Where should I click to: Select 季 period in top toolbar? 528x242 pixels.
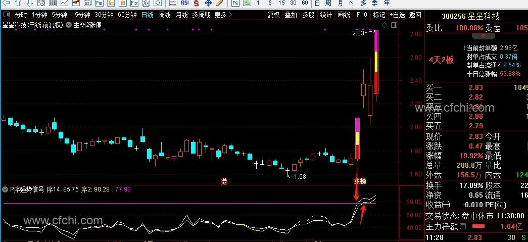(x=375, y=3)
